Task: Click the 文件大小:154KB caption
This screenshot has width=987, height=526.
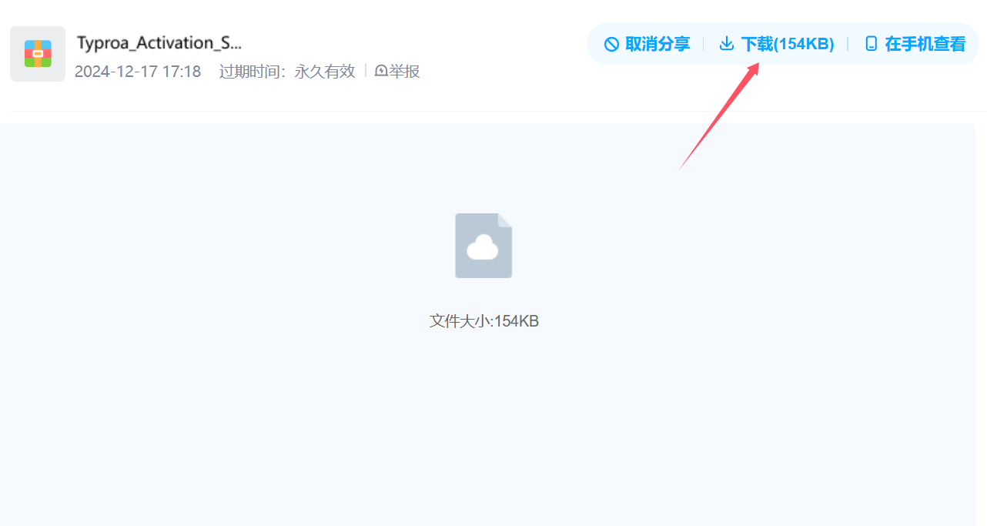Action: tap(484, 321)
